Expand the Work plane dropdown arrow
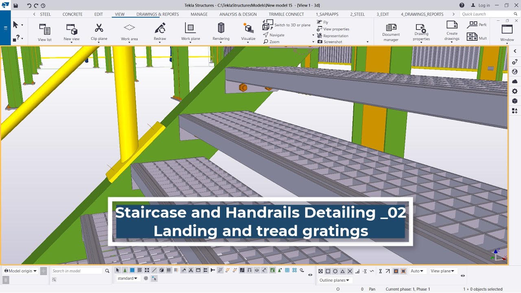The width and height of the screenshot is (521, 293). coord(190,42)
